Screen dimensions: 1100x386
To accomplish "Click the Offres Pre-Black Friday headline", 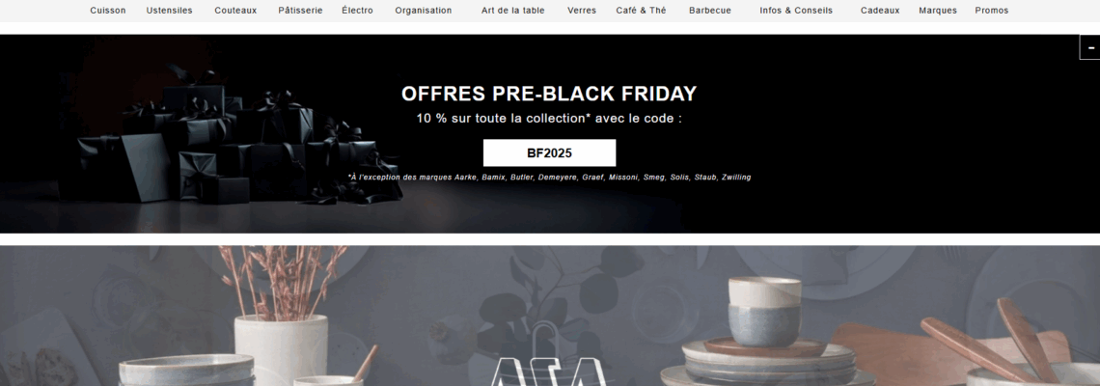I will [549, 94].
